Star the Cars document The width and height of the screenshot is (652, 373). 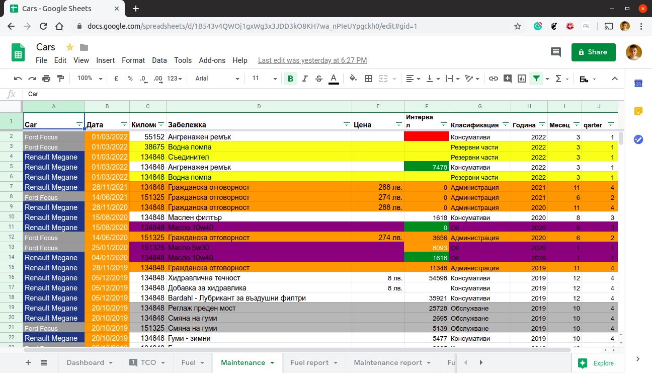coord(70,47)
